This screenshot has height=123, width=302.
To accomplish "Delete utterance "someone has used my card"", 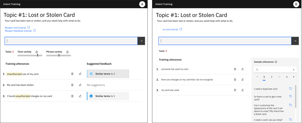I will click(x=235, y=69).
